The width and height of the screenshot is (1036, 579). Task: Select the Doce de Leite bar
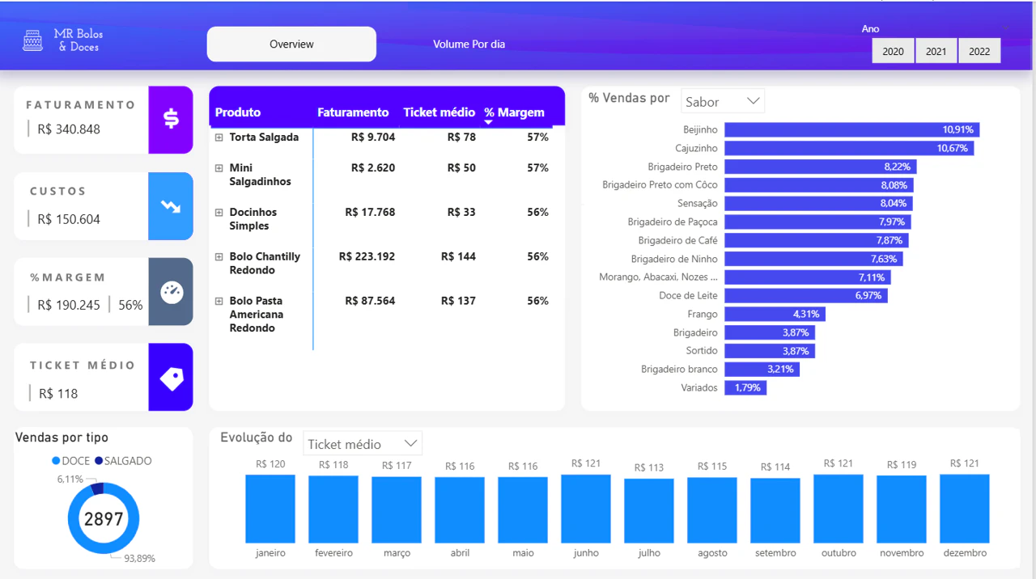pyautogui.click(x=806, y=296)
